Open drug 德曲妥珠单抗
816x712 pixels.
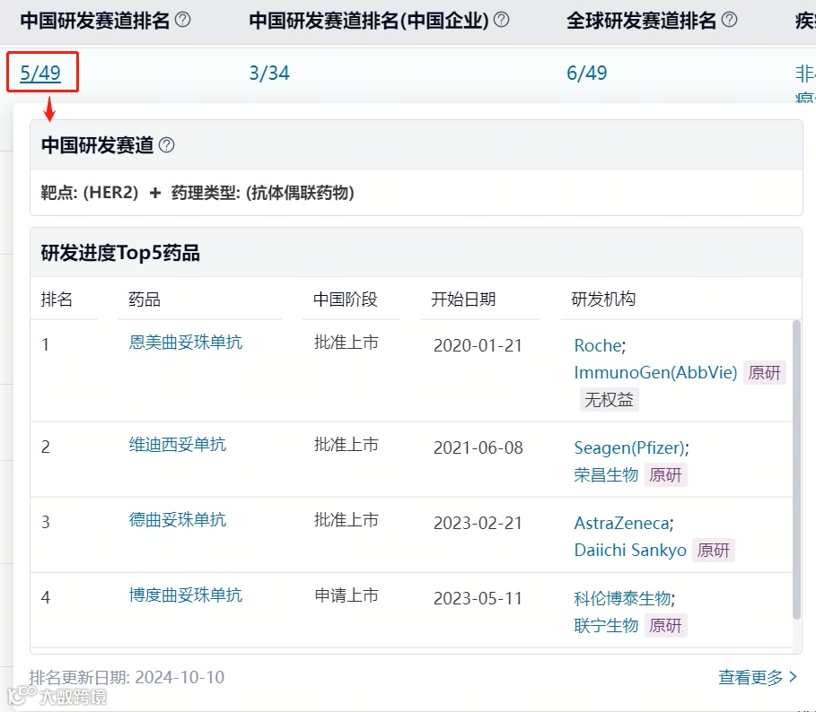pyautogui.click(x=178, y=520)
